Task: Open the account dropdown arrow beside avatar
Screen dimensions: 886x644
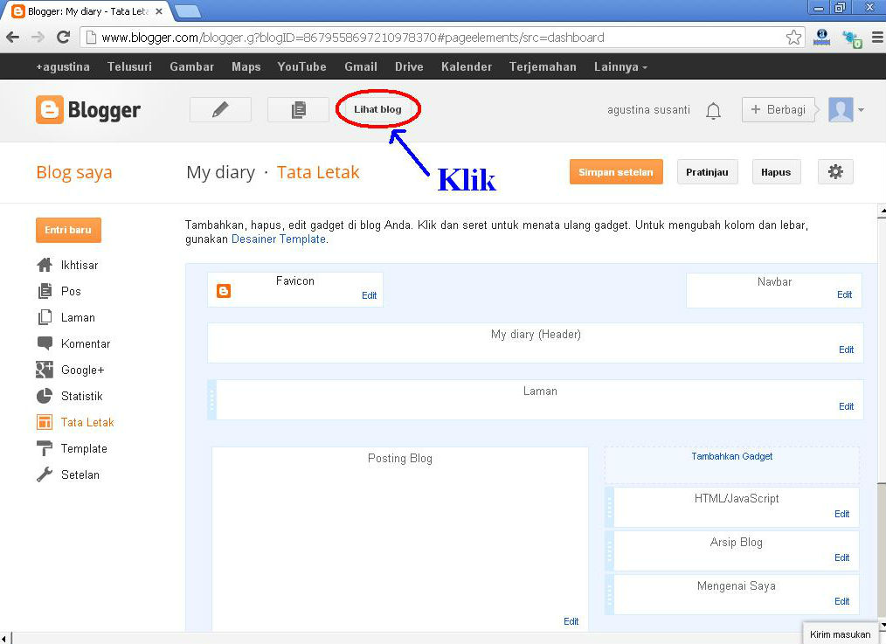Action: pos(861,110)
